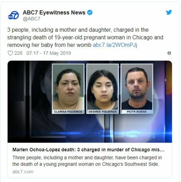This screenshot has width=181, height=182.
Task: Click the PIOTR BOBAK name caption
Action: [x=137, y=112]
